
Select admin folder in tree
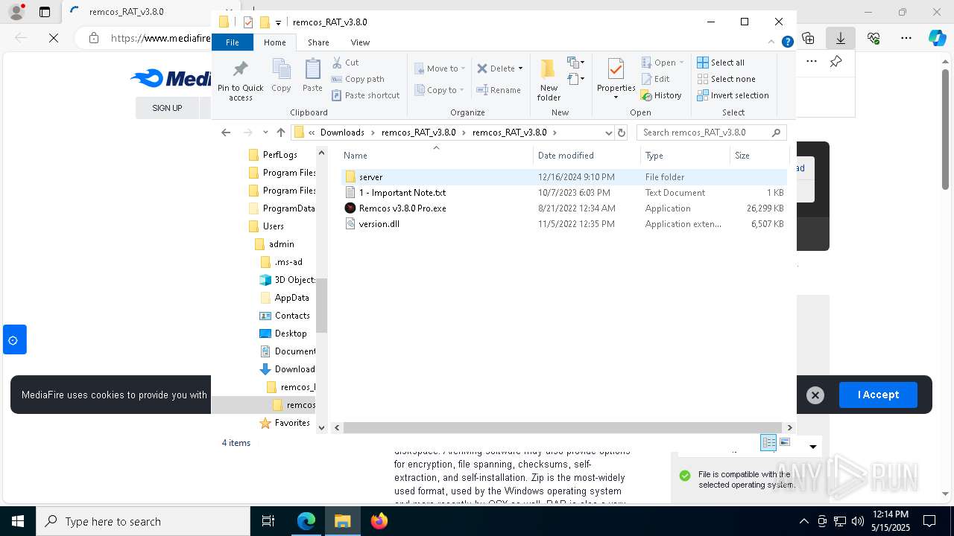click(281, 244)
